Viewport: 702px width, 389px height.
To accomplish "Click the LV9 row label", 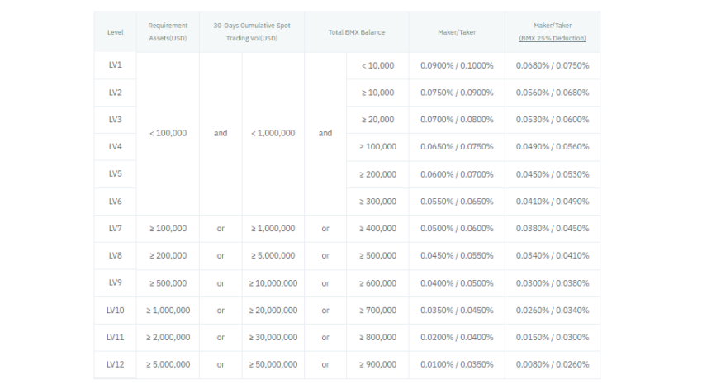I will tap(115, 282).
